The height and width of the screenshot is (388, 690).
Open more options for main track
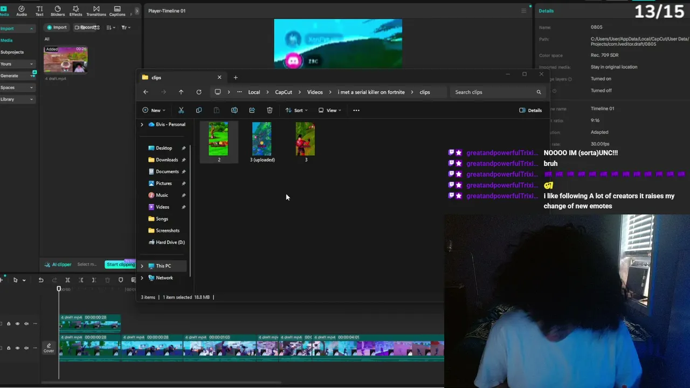coord(35,348)
